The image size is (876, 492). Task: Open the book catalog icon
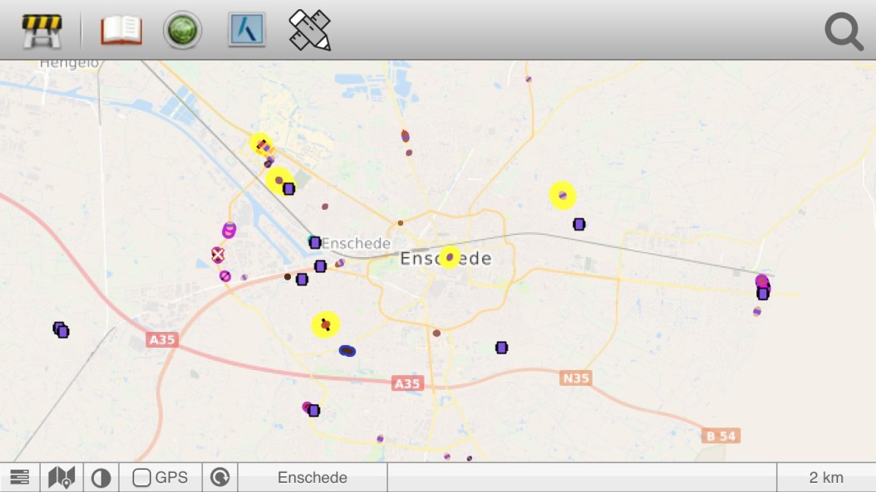point(121,30)
